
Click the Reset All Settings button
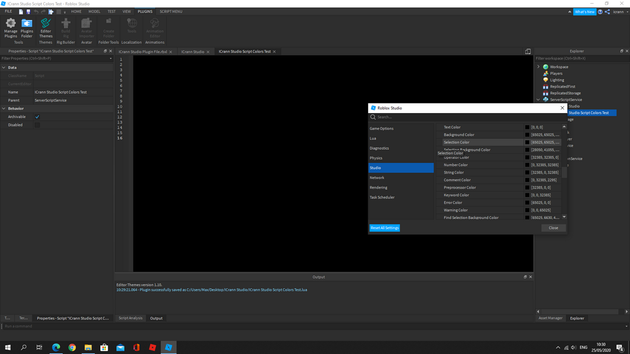click(384, 227)
